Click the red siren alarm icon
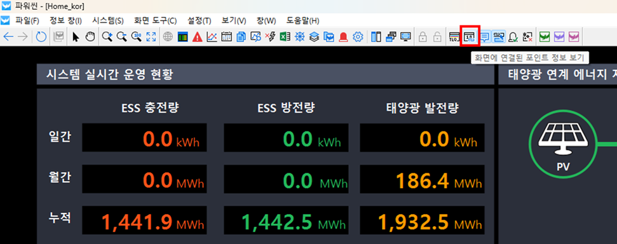Viewport: 617px width, 244px height. pos(343,37)
